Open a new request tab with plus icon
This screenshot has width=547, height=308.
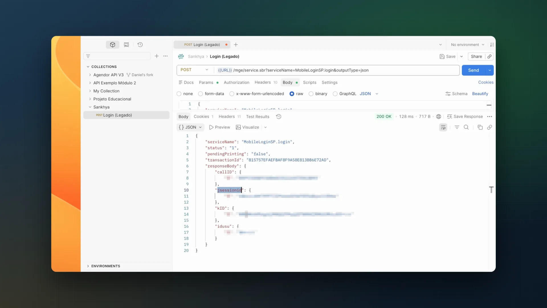pyautogui.click(x=236, y=44)
